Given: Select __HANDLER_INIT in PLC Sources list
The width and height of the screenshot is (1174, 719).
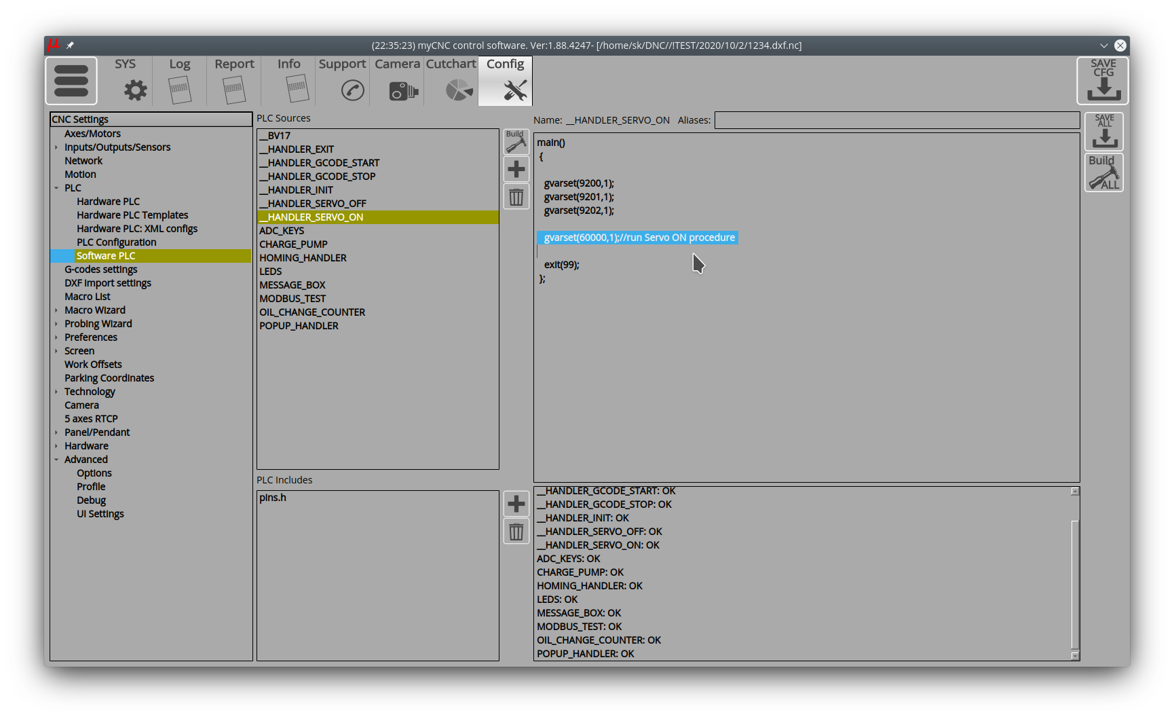Looking at the screenshot, I should click(x=297, y=190).
